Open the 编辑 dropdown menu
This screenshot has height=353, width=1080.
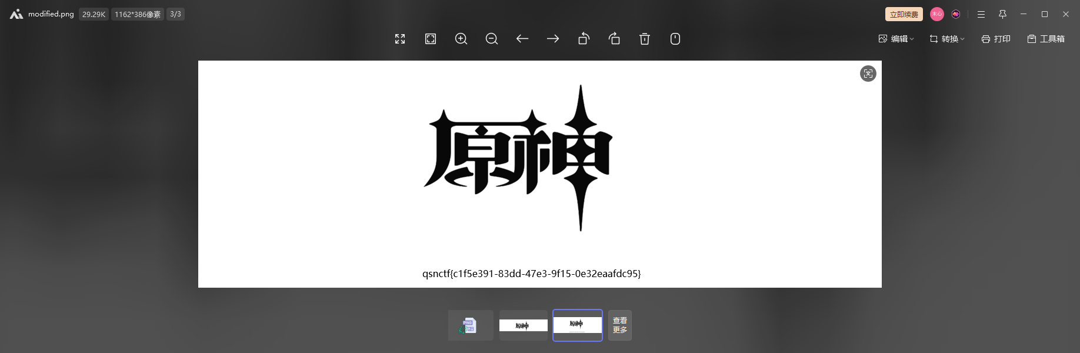pyautogui.click(x=896, y=39)
